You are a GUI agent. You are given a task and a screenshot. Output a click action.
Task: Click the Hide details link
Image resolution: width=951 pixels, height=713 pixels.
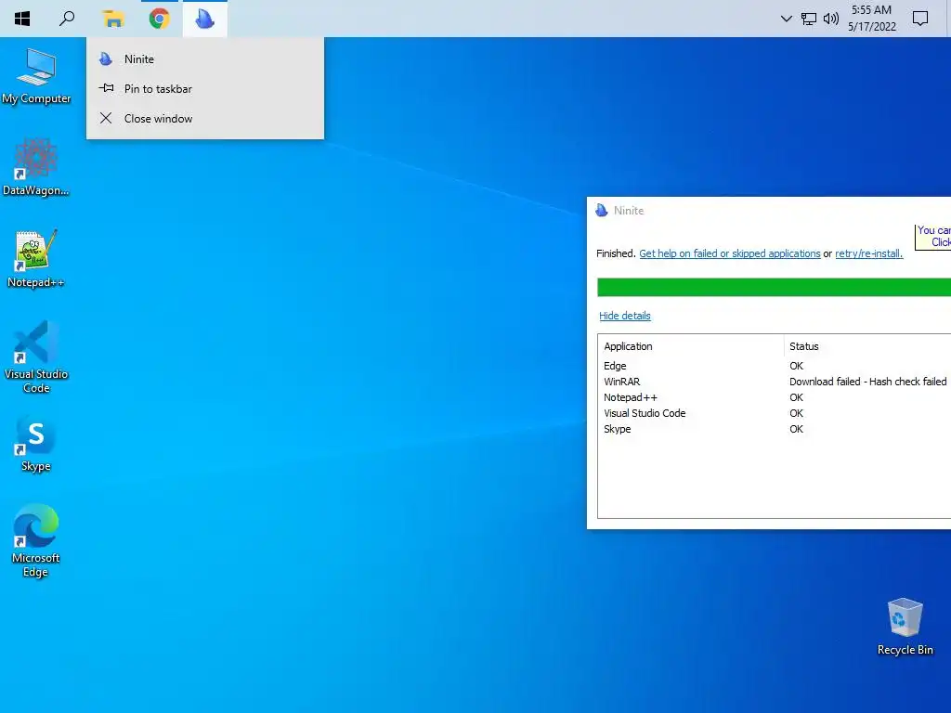tap(625, 316)
